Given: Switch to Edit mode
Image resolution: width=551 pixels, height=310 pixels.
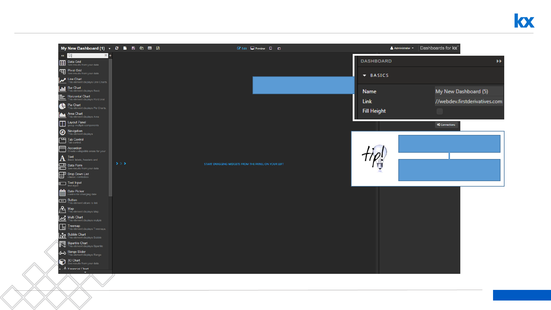Looking at the screenshot, I should [x=242, y=49].
